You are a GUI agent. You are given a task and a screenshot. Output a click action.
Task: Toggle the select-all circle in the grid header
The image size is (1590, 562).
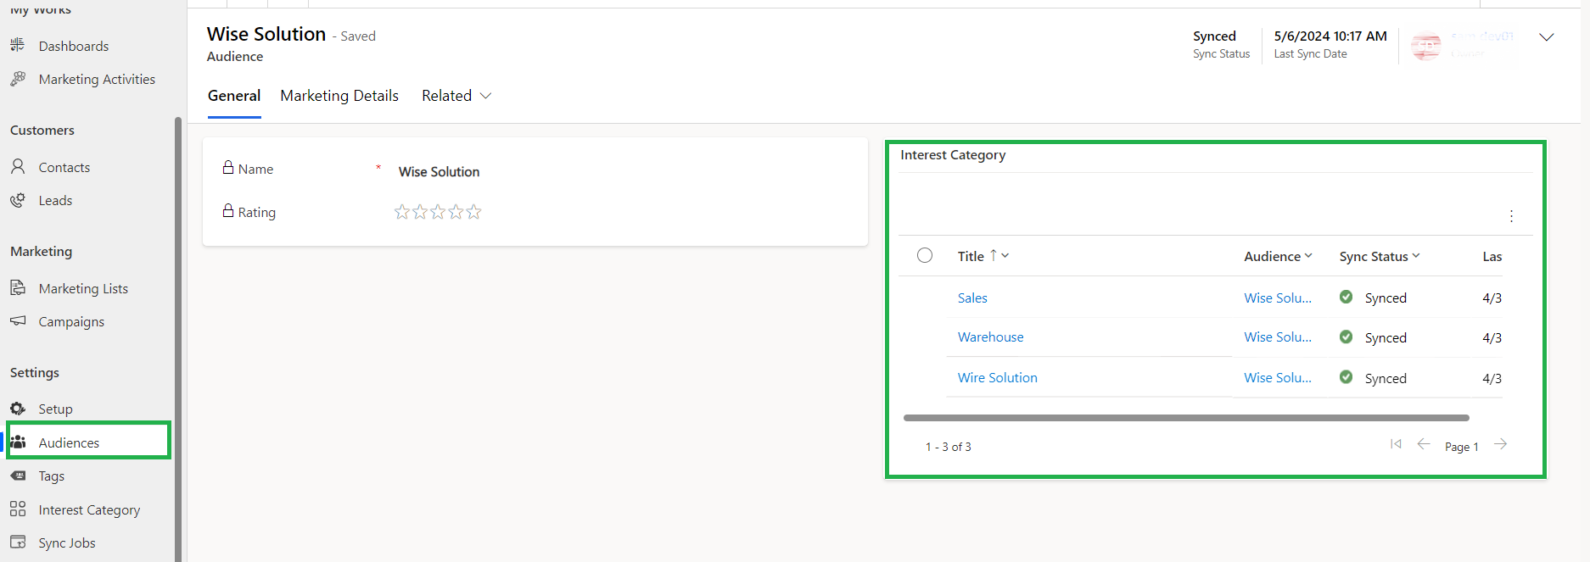click(x=925, y=255)
